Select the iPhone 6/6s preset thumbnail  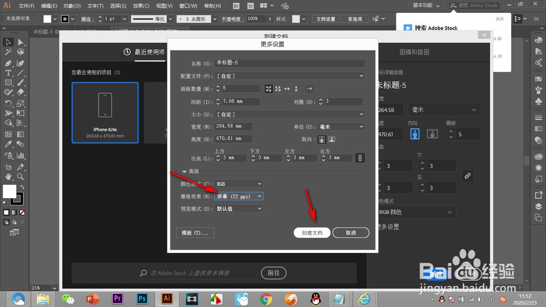pyautogui.click(x=105, y=113)
